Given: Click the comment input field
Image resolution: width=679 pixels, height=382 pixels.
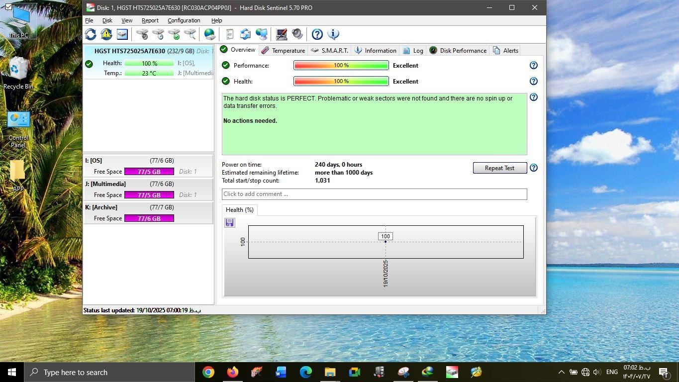Looking at the screenshot, I should (374, 194).
